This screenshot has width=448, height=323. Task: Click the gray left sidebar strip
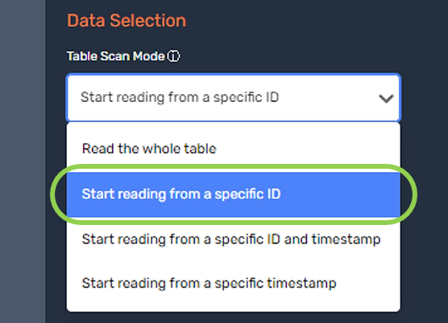click(23, 161)
